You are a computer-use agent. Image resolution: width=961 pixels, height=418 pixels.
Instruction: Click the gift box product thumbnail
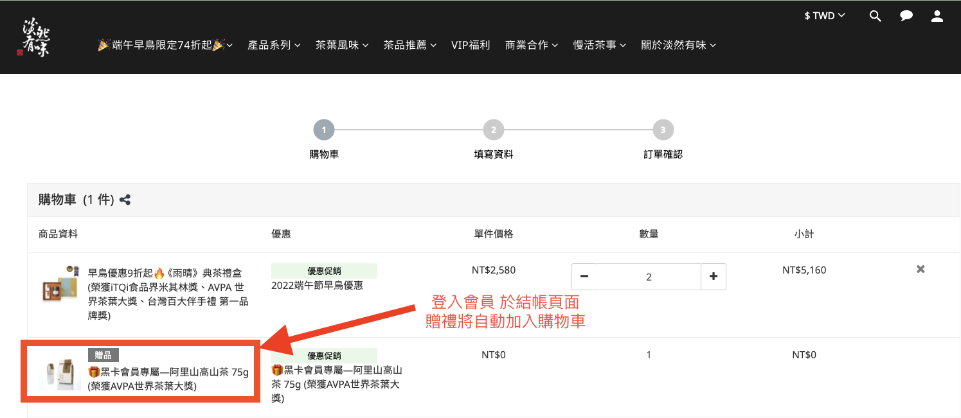coord(60,284)
